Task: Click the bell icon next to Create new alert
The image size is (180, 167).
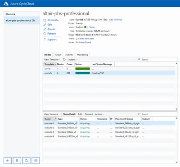Action: click(76, 39)
